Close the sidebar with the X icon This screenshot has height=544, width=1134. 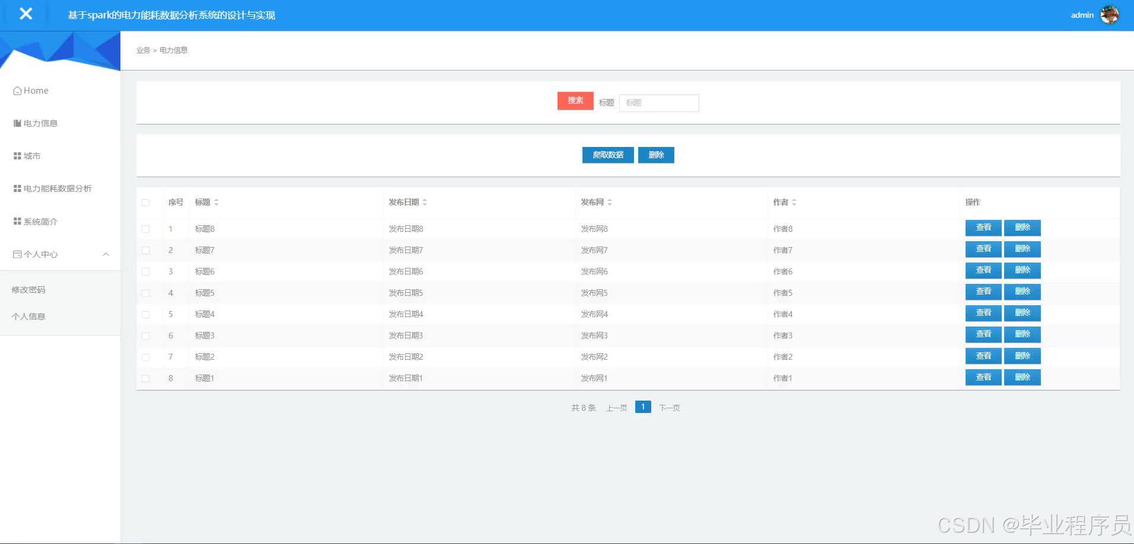tap(26, 14)
